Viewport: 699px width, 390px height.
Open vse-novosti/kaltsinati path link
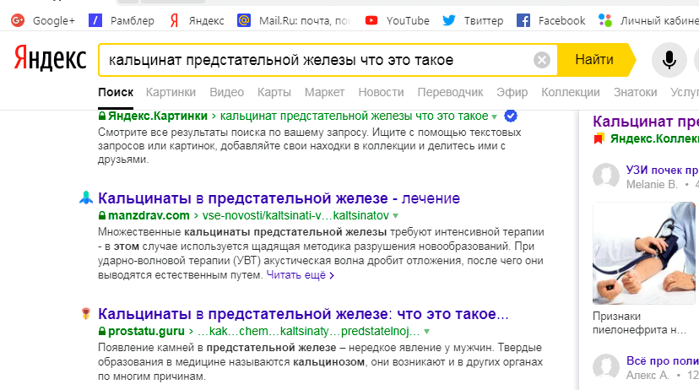pyautogui.click(x=295, y=216)
